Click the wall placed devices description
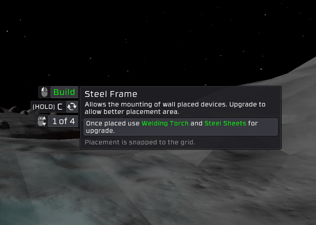Image resolution: width=316 pixels, height=225 pixels. [175, 108]
